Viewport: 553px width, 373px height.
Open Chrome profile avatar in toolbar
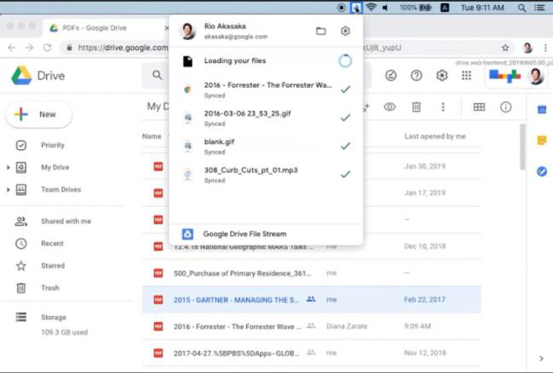pyautogui.click(x=527, y=48)
